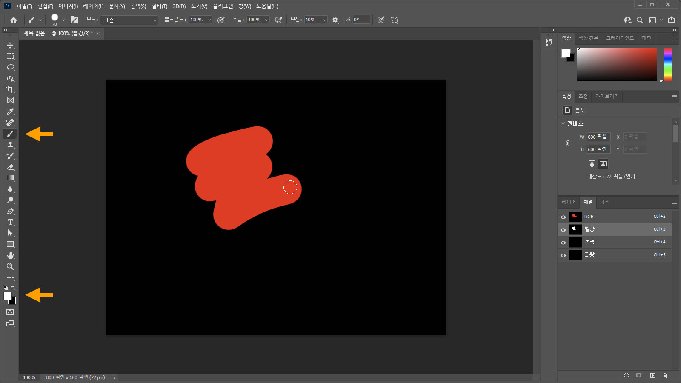The width and height of the screenshot is (681, 383).
Task: Open the brush preset picker dropdown
Action: [x=63, y=20]
